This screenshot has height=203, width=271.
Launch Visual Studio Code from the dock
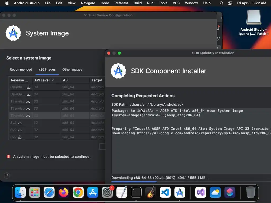pos(165,192)
